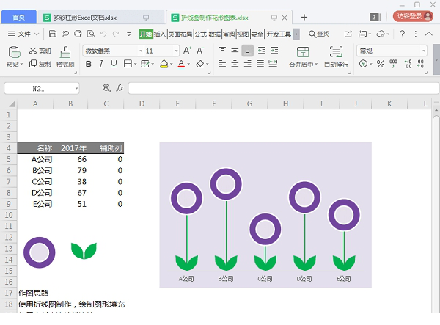Click the Cut (剪切) scissors icon

click(34, 51)
